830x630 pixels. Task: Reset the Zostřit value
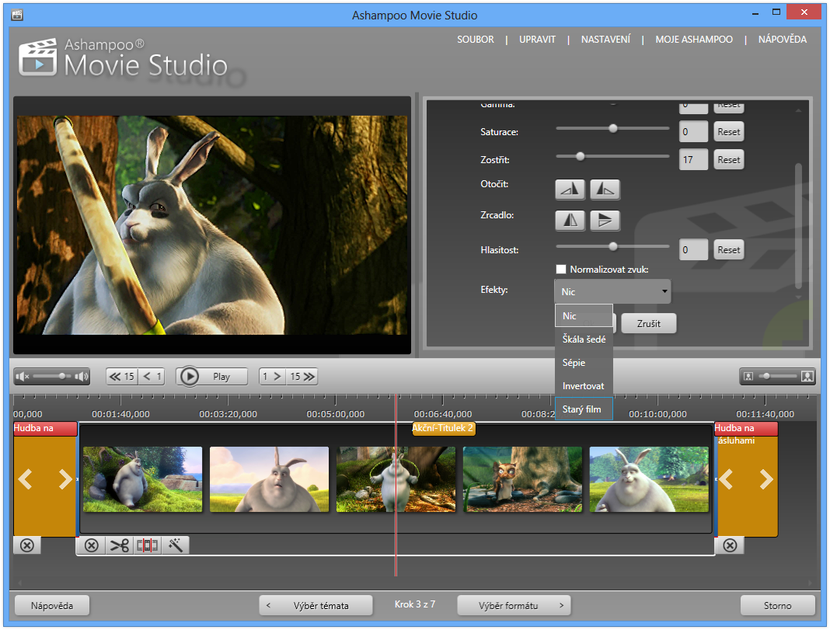(x=729, y=160)
